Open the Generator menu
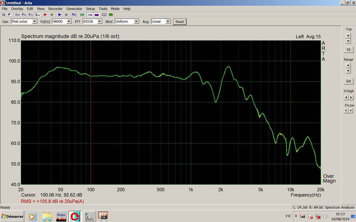This screenshot has height=222, width=356. [74, 9]
